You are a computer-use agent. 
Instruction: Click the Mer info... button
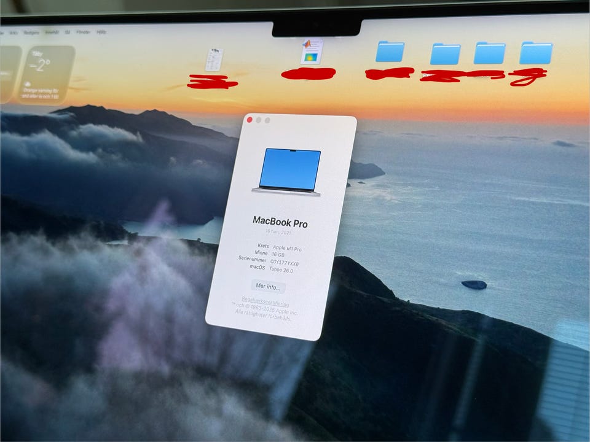pyautogui.click(x=268, y=287)
